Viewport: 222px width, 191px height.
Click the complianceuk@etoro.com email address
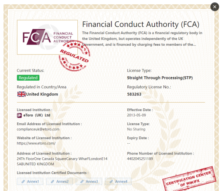(x=38, y=129)
